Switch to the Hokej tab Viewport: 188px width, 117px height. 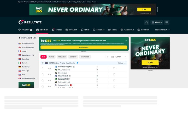(113, 30)
